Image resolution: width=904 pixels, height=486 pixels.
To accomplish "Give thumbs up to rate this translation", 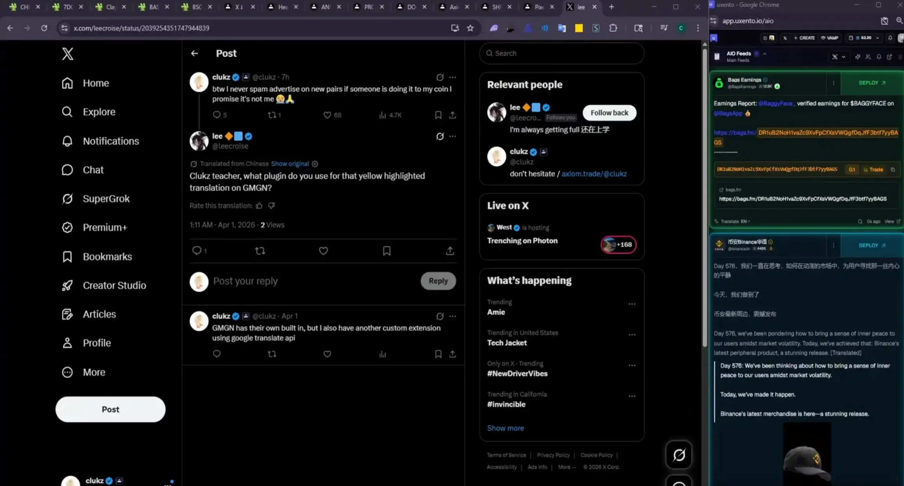I will (x=259, y=206).
